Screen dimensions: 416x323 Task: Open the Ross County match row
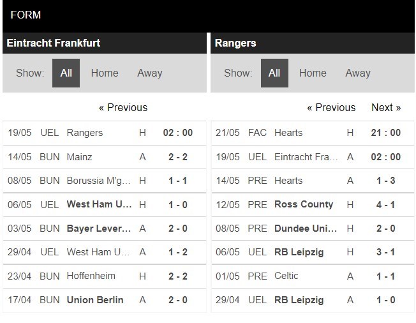point(304,204)
